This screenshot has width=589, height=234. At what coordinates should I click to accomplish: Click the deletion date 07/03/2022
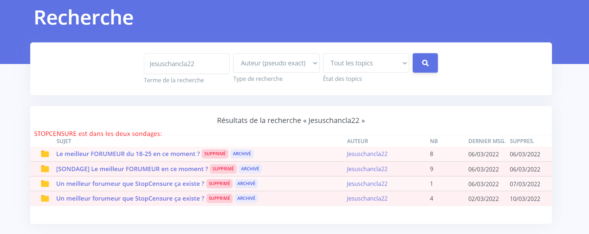tap(525, 184)
